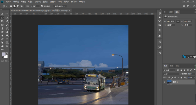Select the Hand tool
196x105 pixels.
2,46
